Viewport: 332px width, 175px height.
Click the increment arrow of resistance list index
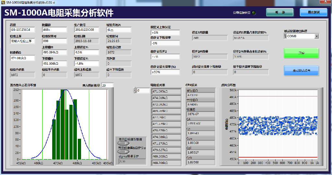[x=135, y=89]
